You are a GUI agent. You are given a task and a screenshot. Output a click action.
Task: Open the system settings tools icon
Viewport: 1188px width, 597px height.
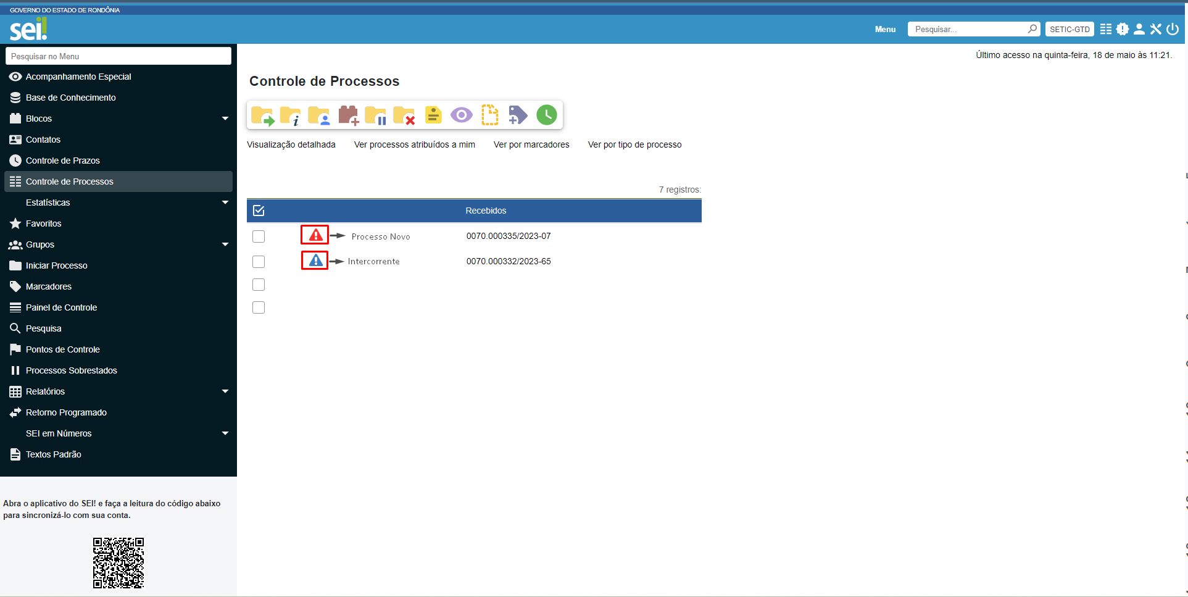[x=1156, y=29]
